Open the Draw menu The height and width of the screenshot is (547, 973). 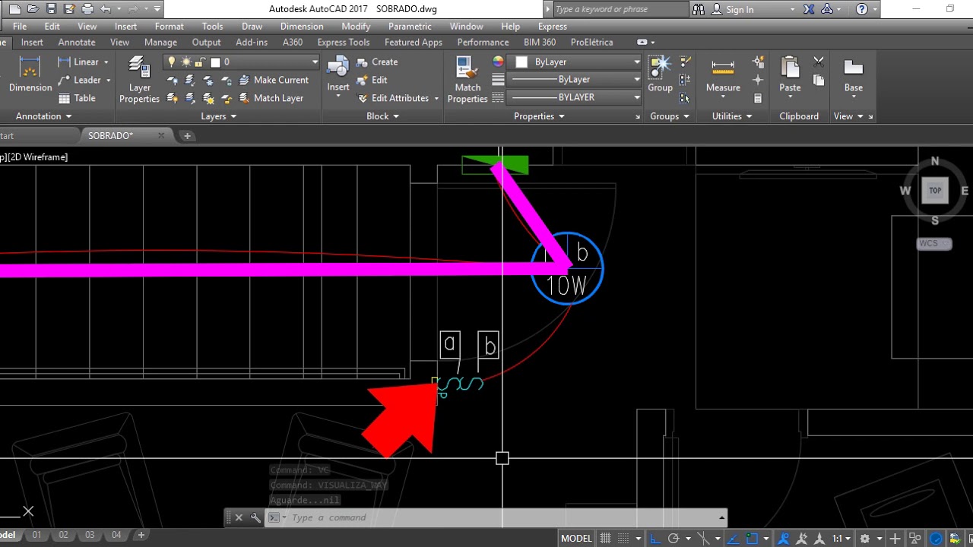click(x=252, y=27)
